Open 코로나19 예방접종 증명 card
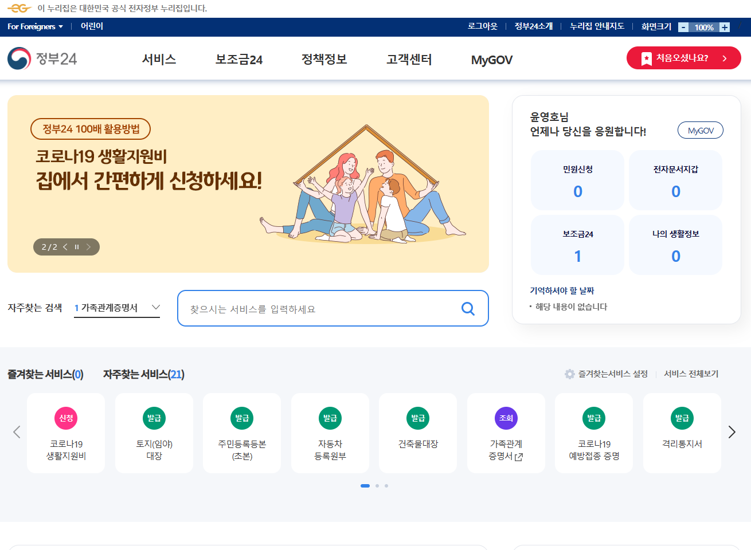Image resolution: width=751 pixels, height=550 pixels. click(594, 433)
